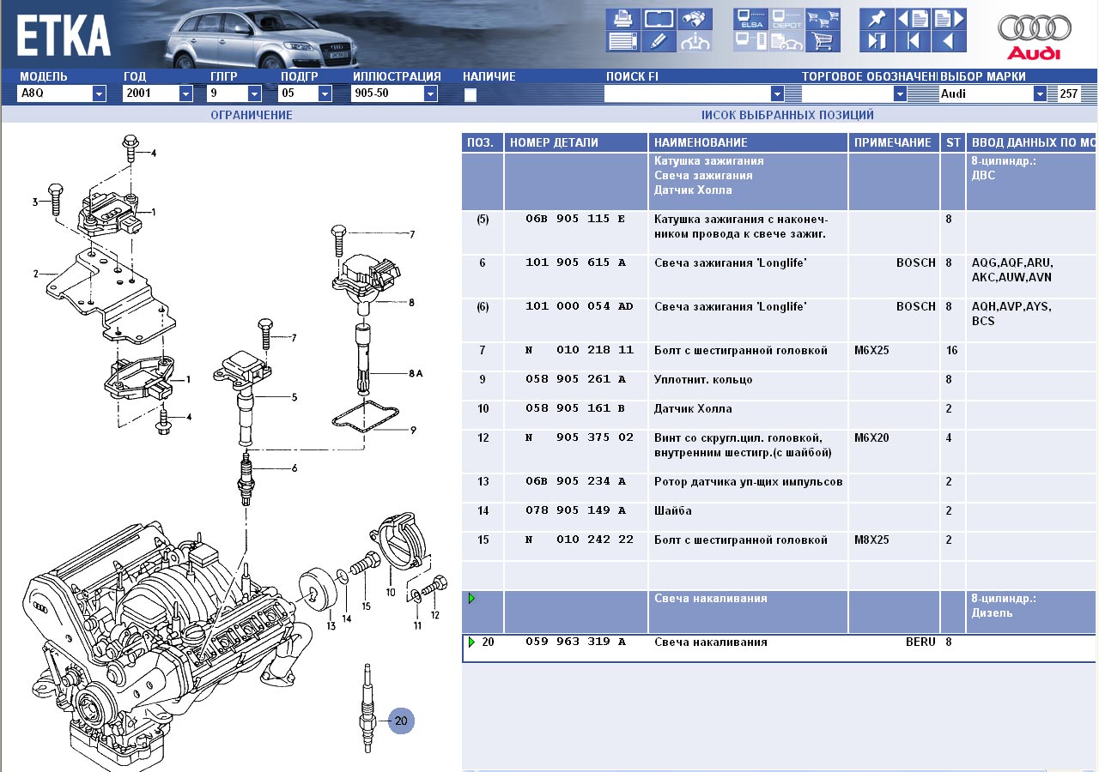
Task: Select part number 058 905 161 B row
Action: point(575,408)
